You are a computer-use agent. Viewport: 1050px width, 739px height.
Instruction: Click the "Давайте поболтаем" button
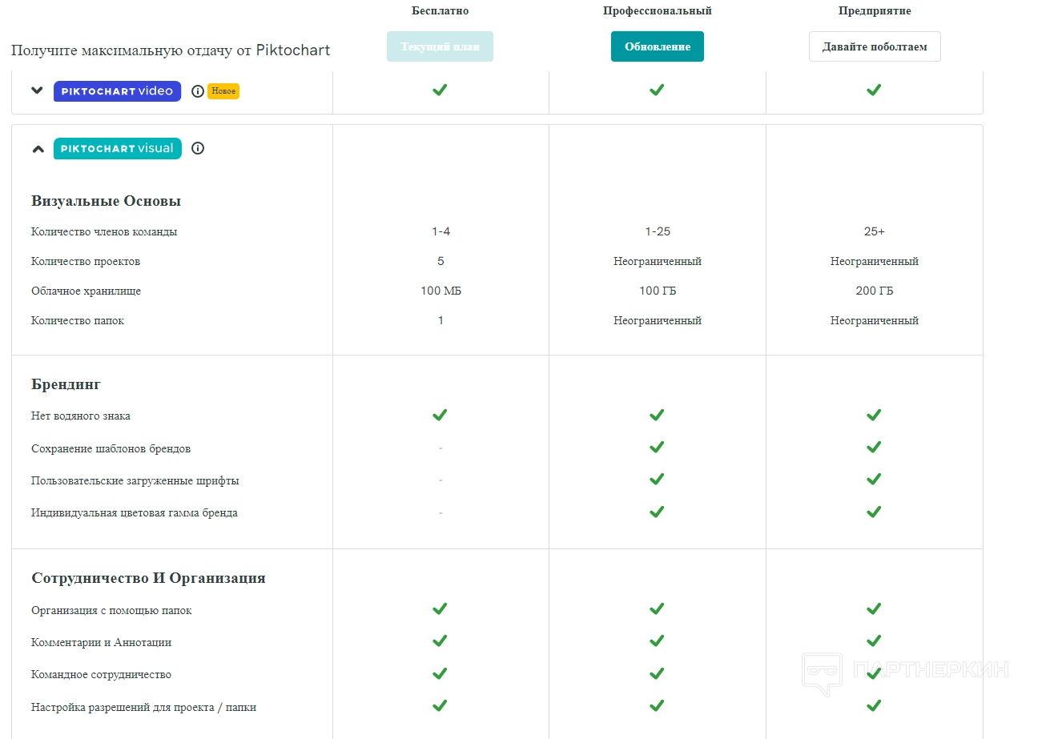[875, 46]
